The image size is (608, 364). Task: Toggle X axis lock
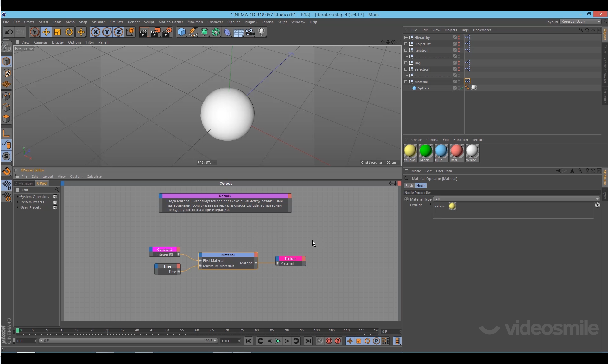coord(95,32)
